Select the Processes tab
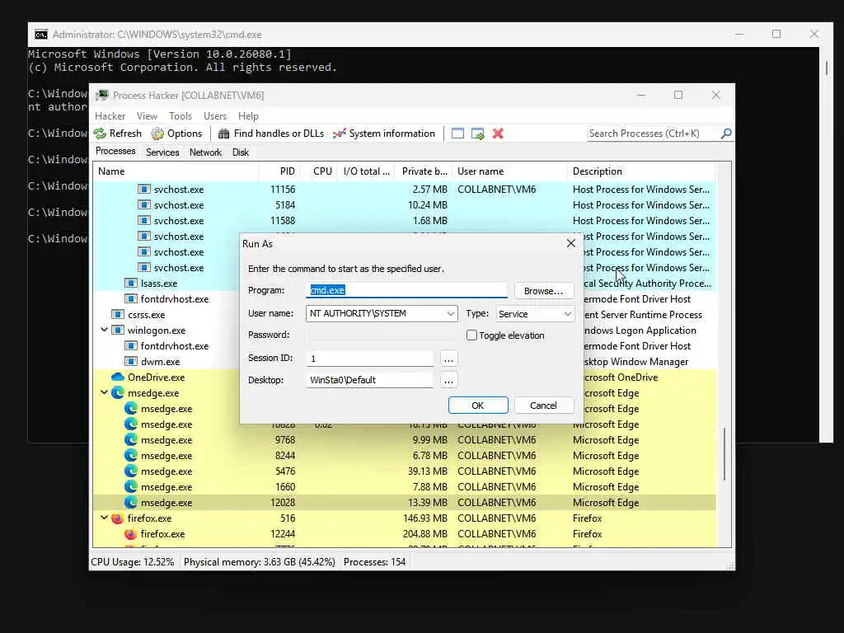The image size is (844, 633). 115,152
